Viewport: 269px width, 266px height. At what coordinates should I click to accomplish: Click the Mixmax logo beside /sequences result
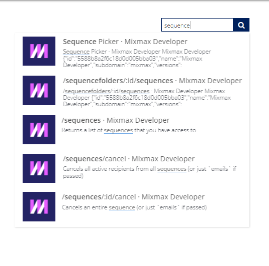39,130
